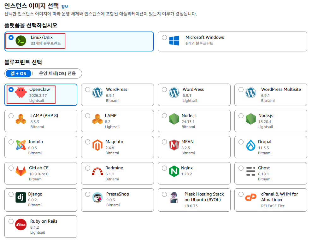Select the Django radio button

[11, 194]
